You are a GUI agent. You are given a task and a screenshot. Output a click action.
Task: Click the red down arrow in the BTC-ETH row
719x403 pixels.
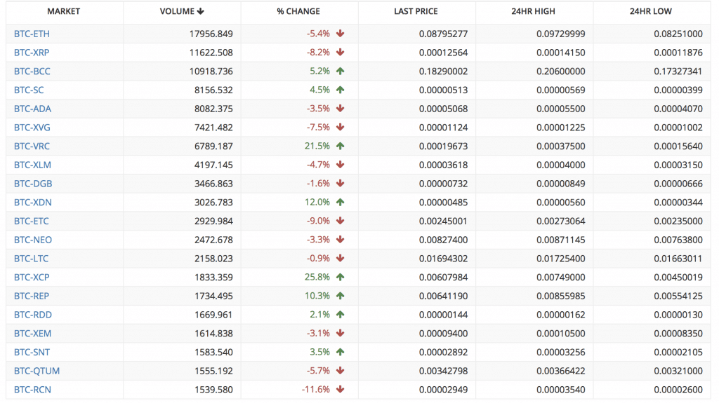pos(341,34)
